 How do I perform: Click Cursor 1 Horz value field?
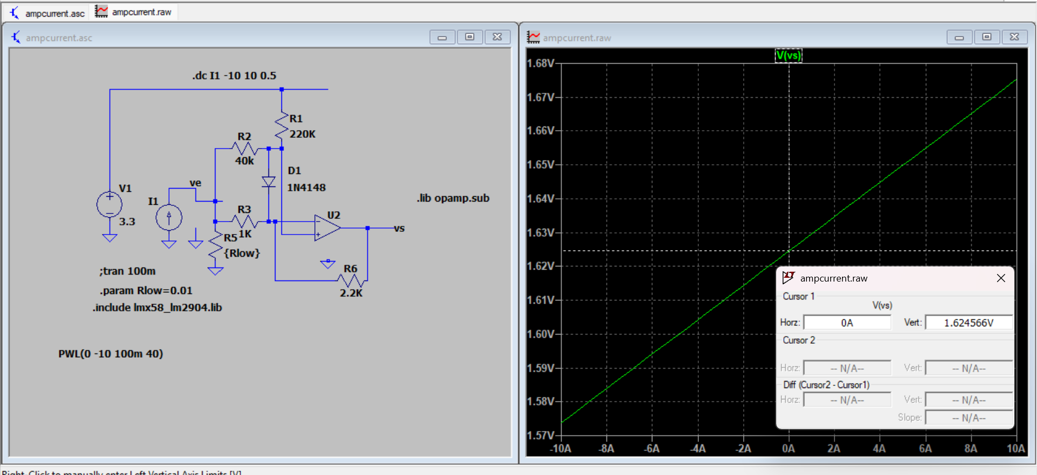(847, 323)
